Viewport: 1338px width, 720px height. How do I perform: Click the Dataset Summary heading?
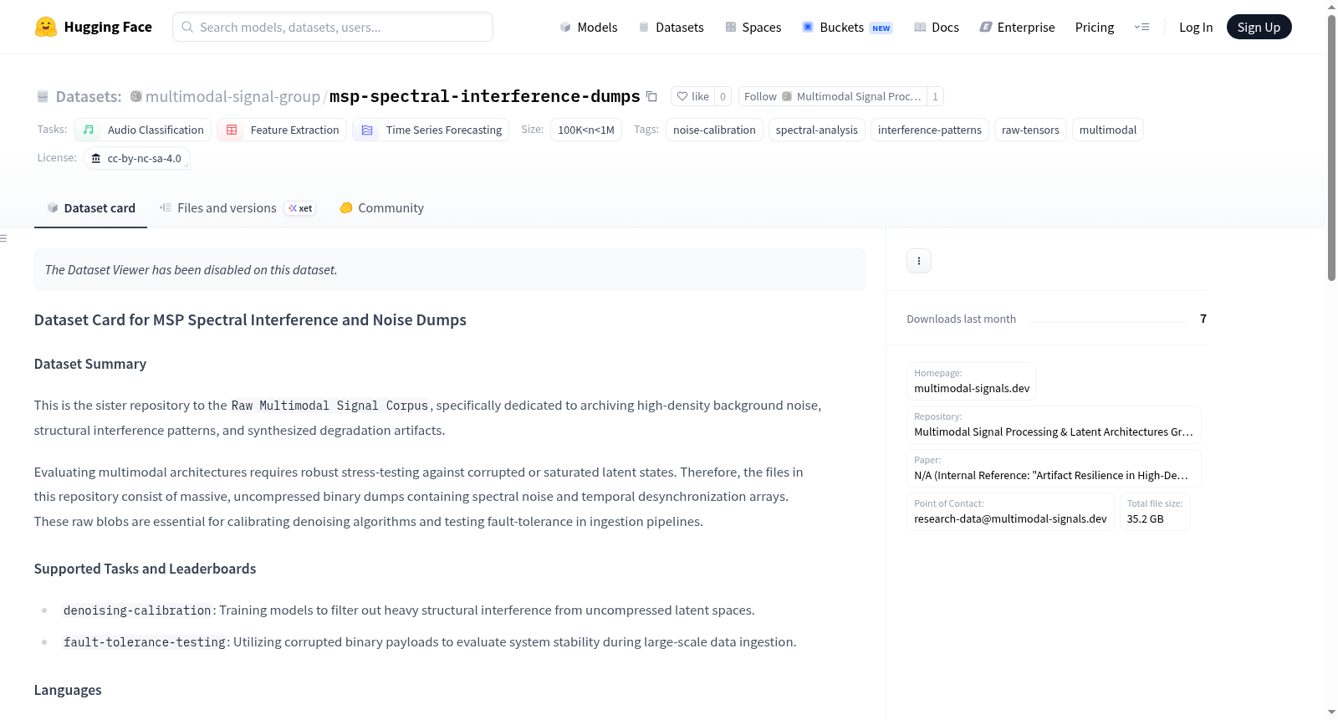(x=90, y=364)
